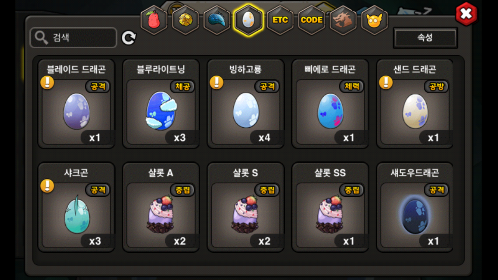Select the 섀도우드래곤 dark egg
The image size is (498, 280).
(x=415, y=207)
